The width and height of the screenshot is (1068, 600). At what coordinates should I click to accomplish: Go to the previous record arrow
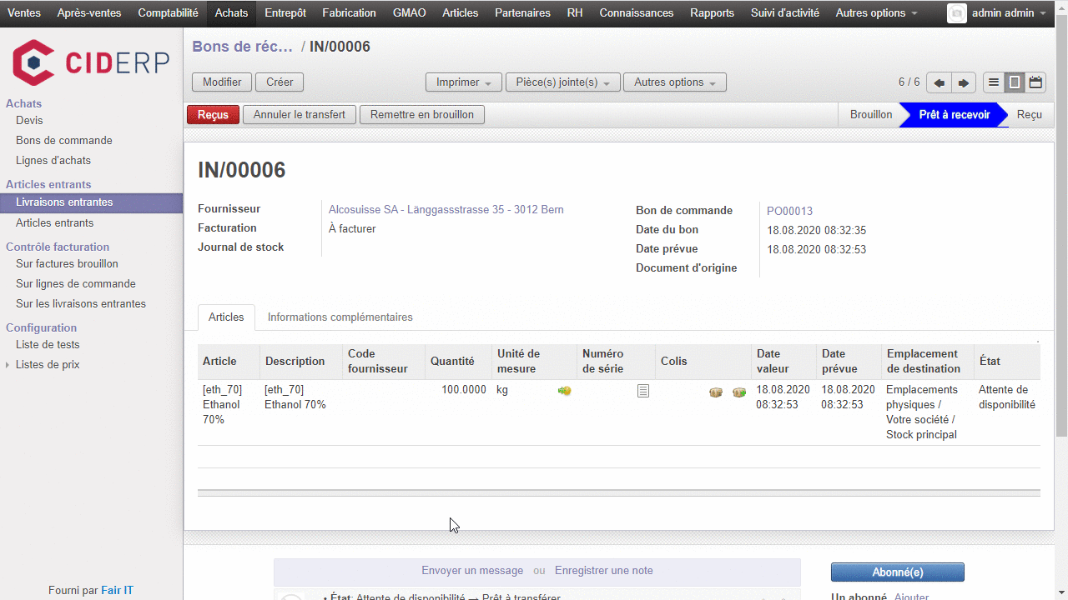940,82
